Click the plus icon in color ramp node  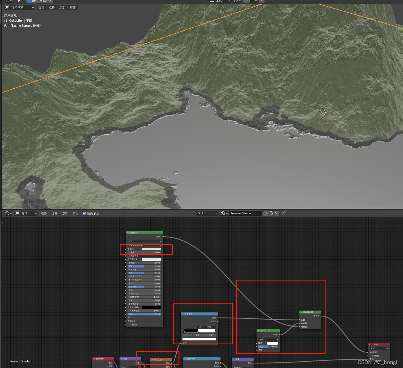pyautogui.click(x=184, y=327)
